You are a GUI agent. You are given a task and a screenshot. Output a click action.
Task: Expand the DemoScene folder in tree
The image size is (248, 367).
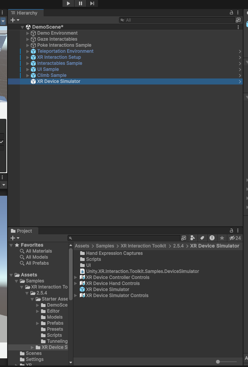click(38, 305)
